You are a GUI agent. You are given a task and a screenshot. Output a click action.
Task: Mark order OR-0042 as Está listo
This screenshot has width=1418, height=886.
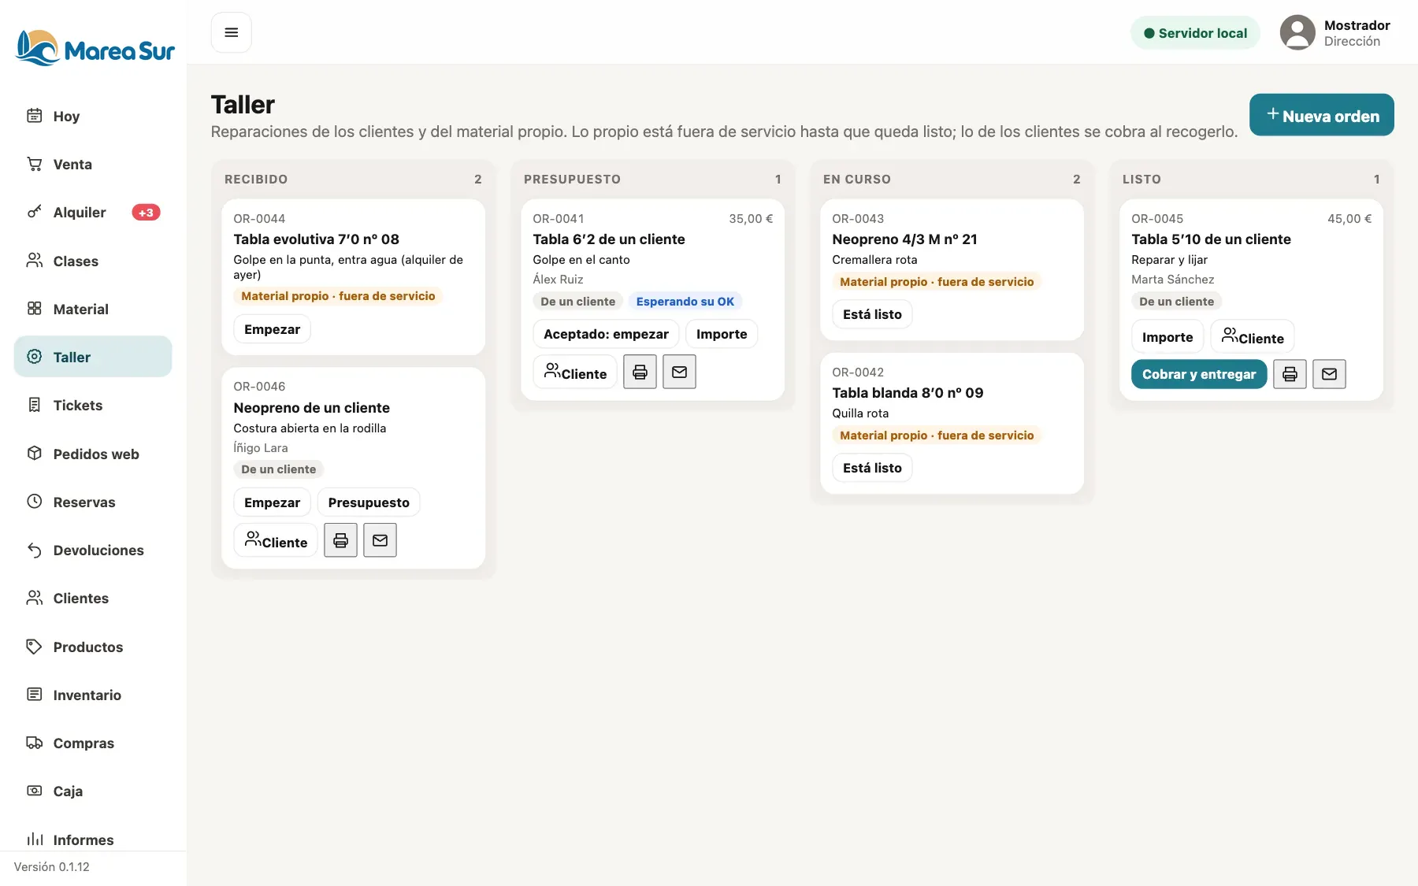tap(872, 468)
